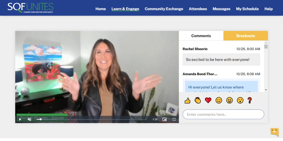Image resolution: width=283 pixels, height=141 pixels.
Task: Switch video to fullscreen
Action: click(174, 119)
